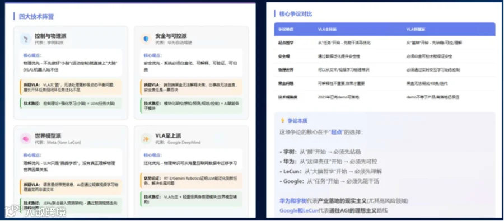
Task: Click cell 通过数据泛化提升安全性
Action: tap(339, 56)
